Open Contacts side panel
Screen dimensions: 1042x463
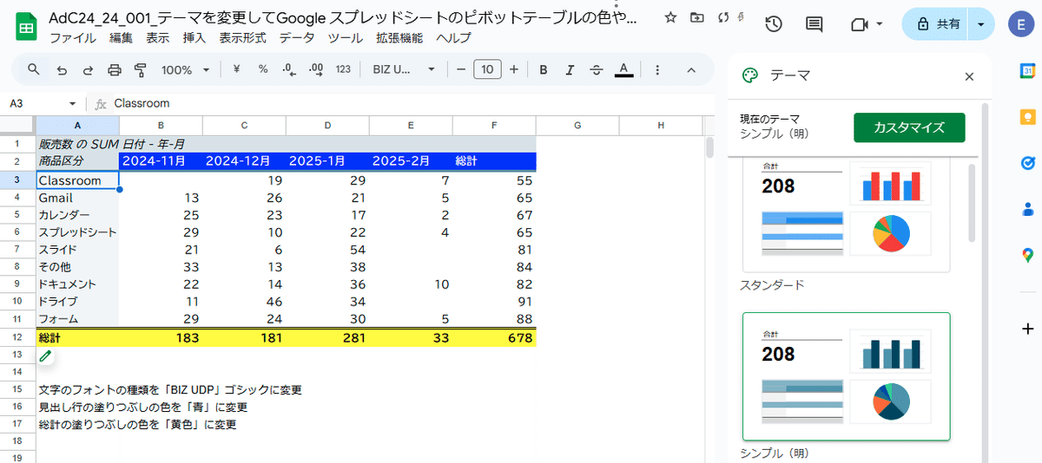click(1027, 209)
